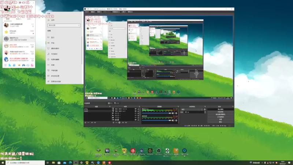Open gear settings of upper mixer channel

(x=176, y=113)
